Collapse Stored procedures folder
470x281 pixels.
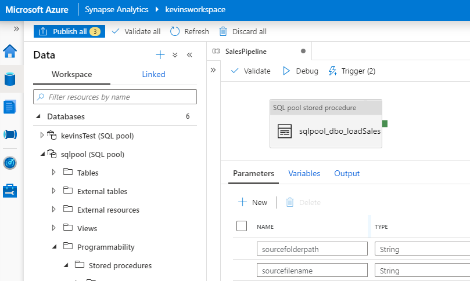point(66,265)
